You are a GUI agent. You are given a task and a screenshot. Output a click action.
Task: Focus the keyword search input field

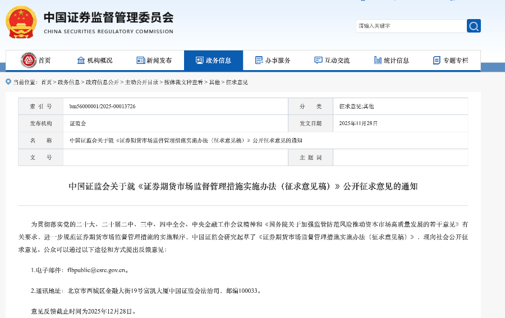tap(410, 26)
